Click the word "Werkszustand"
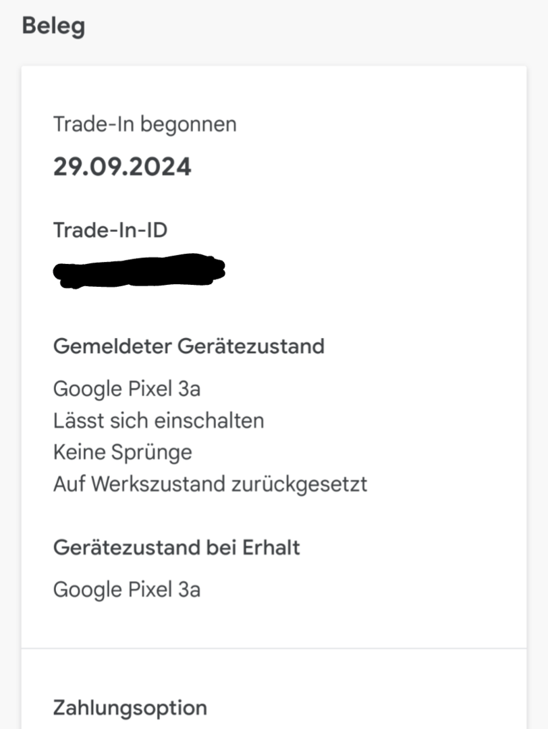548x729 pixels. [x=160, y=484]
